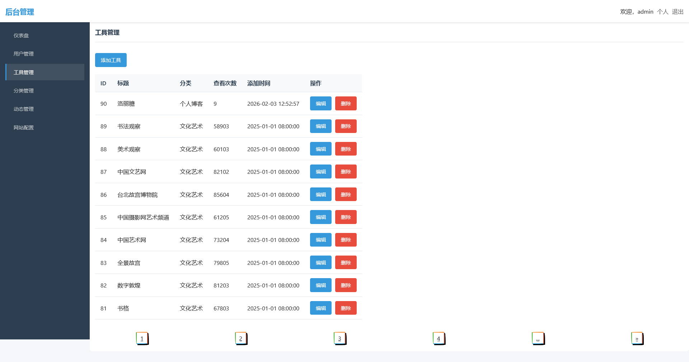The height and width of the screenshot is (362, 689).
Task: Delete the 书法观察 entry
Action: point(346,126)
